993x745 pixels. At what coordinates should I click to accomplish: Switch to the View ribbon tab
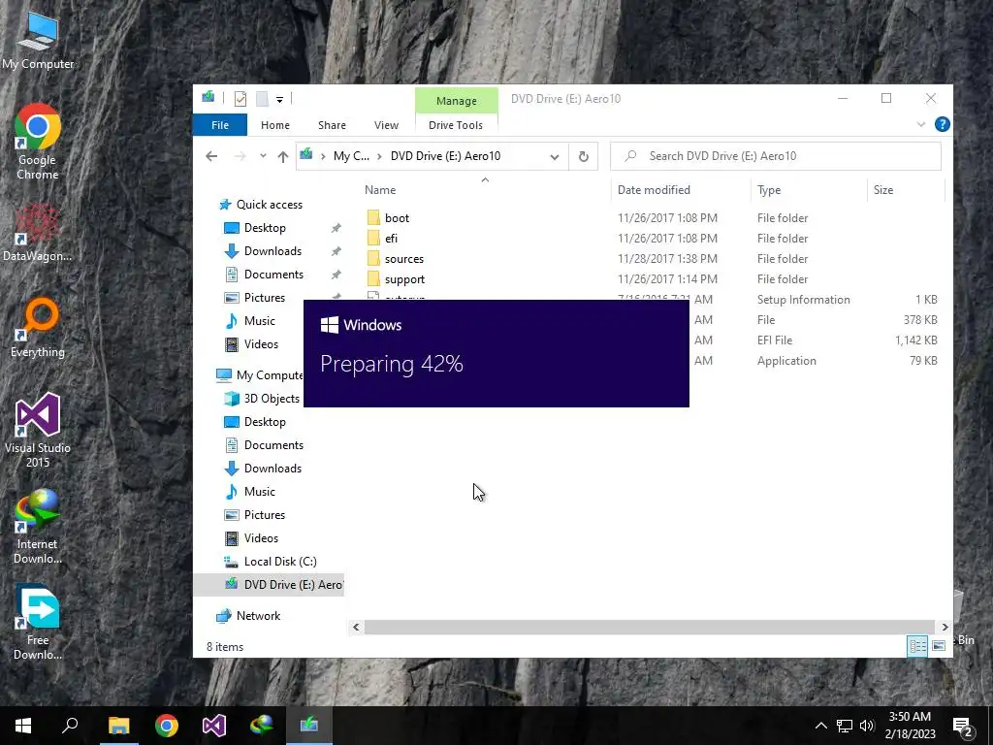point(386,125)
